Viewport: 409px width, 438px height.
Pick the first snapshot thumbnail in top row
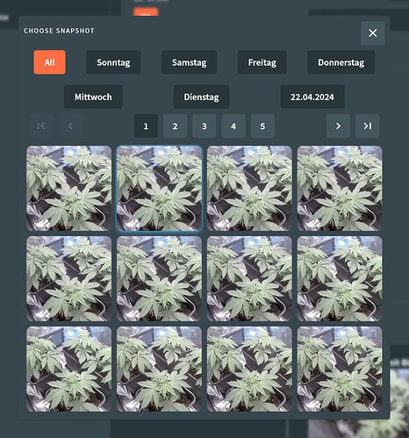pyautogui.click(x=68, y=189)
